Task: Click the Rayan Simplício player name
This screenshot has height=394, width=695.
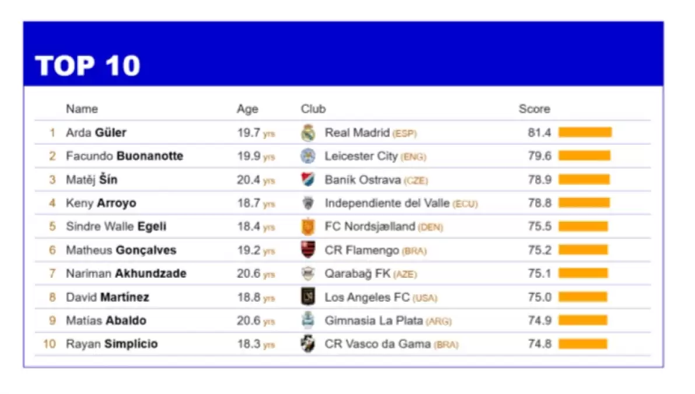Action: [111, 344]
